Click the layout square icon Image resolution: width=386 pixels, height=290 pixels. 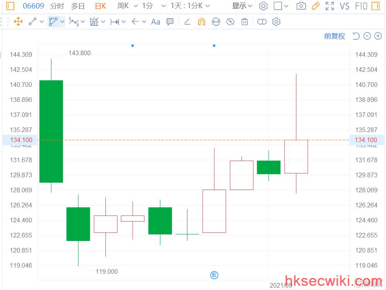point(278,6)
